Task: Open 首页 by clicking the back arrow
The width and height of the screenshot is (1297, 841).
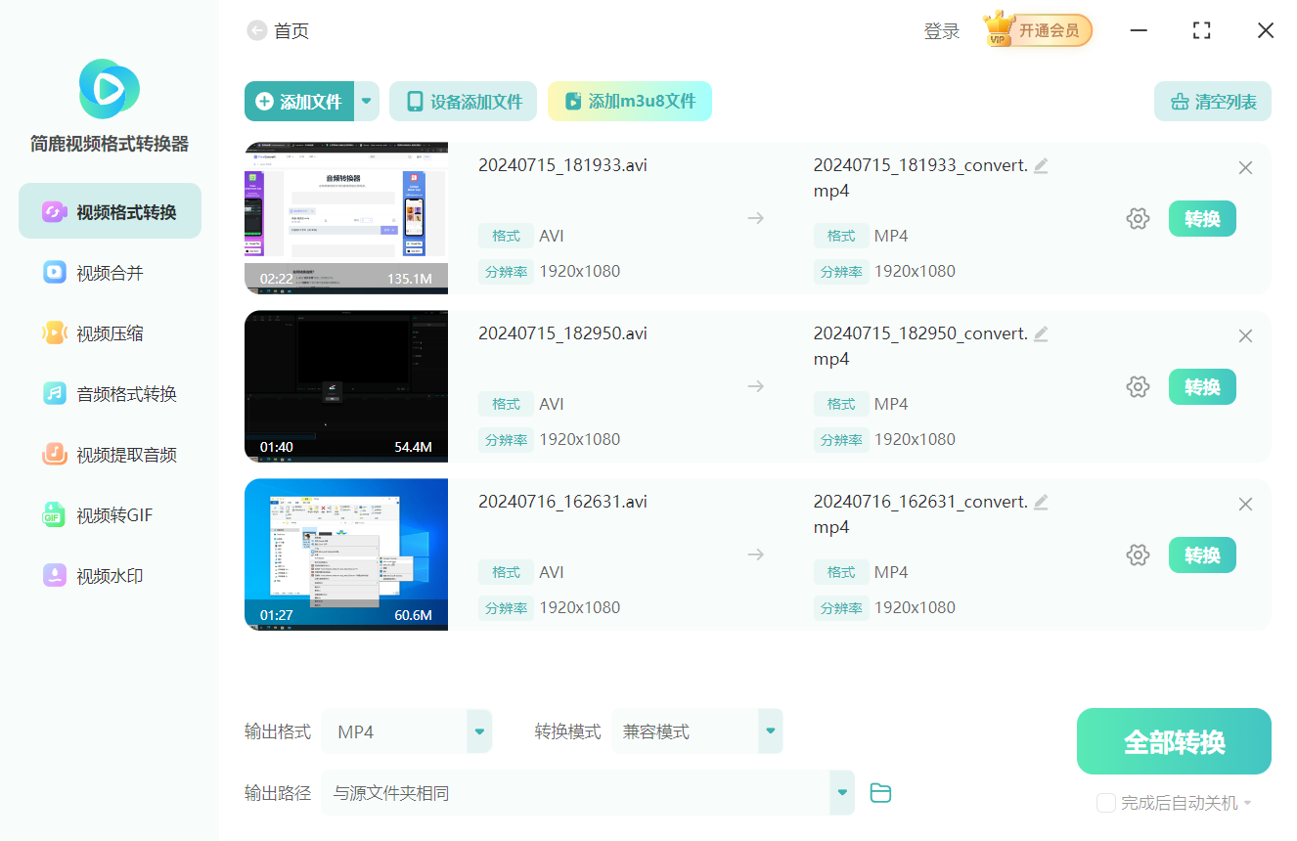Action: pos(256,30)
